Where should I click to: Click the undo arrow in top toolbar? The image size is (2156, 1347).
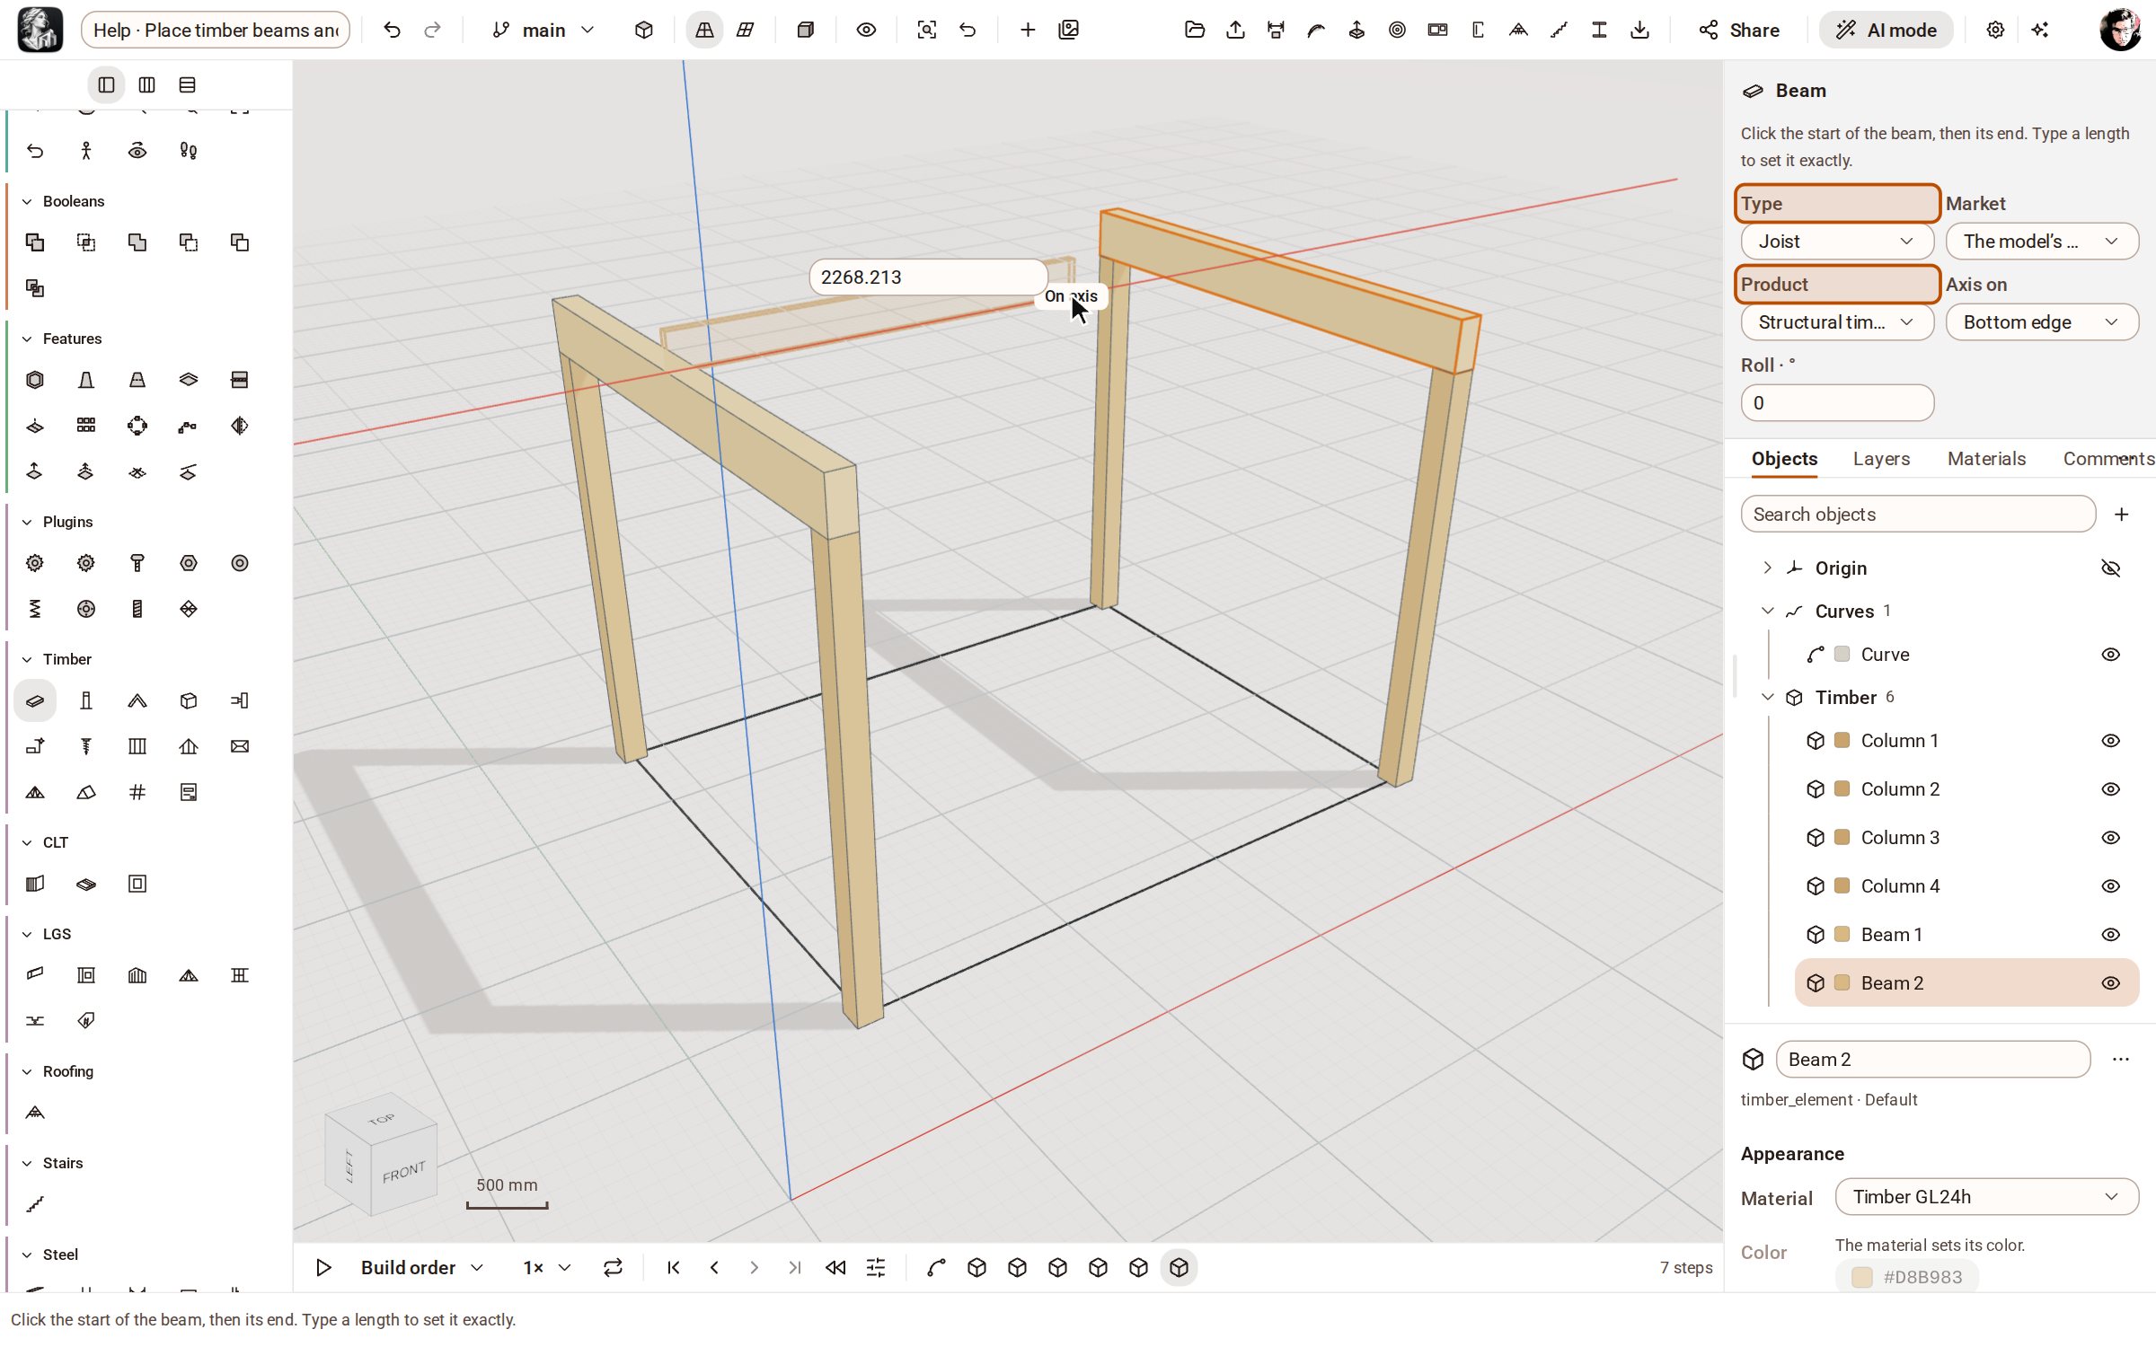coord(392,30)
